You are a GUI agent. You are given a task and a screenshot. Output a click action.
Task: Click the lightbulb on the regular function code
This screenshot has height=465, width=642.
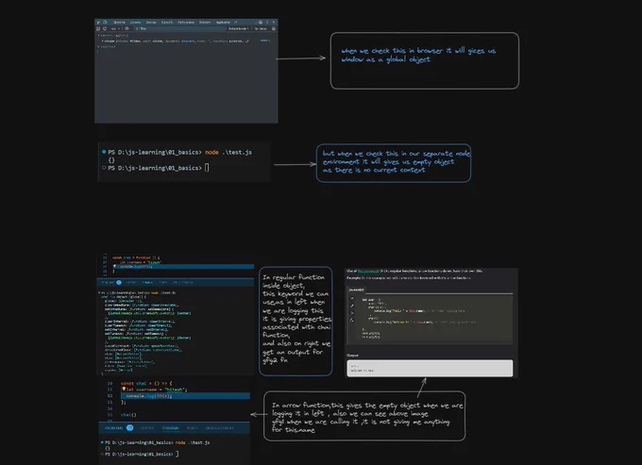pos(115,266)
